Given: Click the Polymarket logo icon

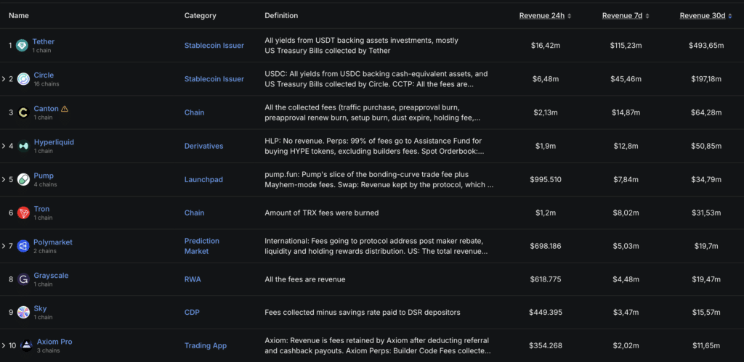Looking at the screenshot, I should click(x=23, y=246).
